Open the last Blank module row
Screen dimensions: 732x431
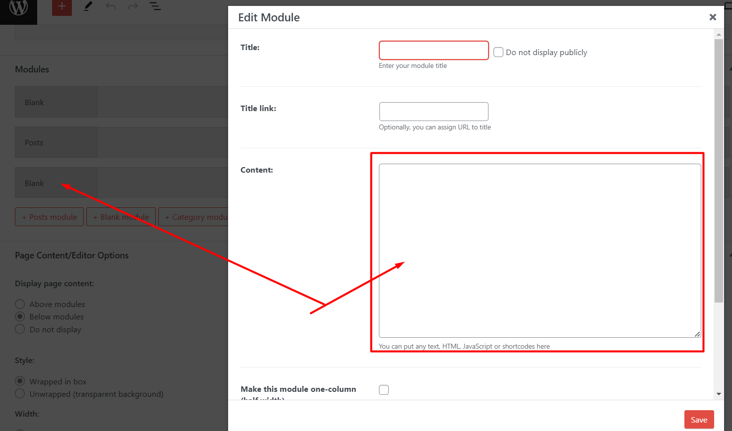coord(122,183)
